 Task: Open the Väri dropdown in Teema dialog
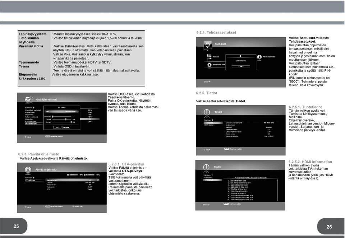pyautogui.click(x=61, y=112)
